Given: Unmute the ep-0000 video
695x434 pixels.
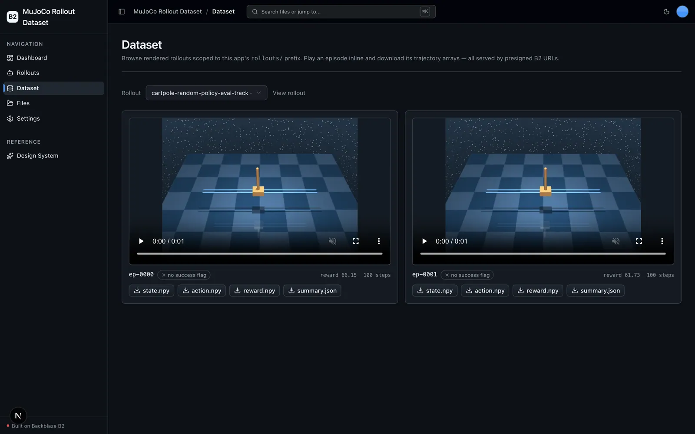Looking at the screenshot, I should tap(332, 241).
